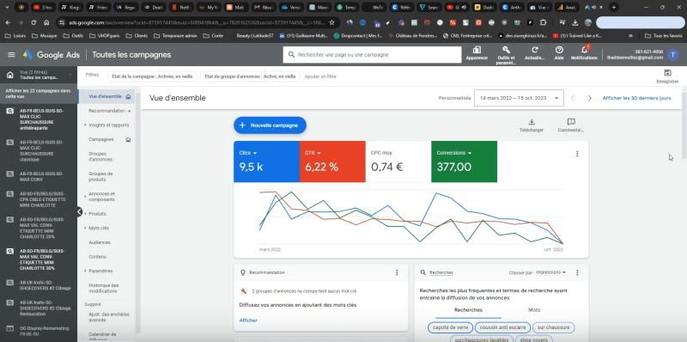Open the overview card three-dot menu
The height and width of the screenshot is (342, 687).
[577, 154]
